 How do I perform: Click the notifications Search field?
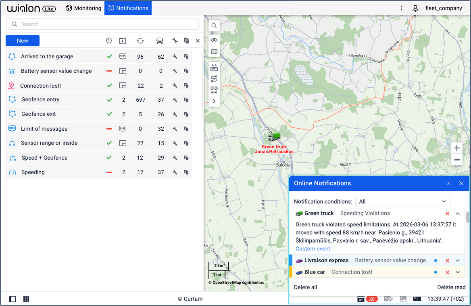[x=102, y=24]
